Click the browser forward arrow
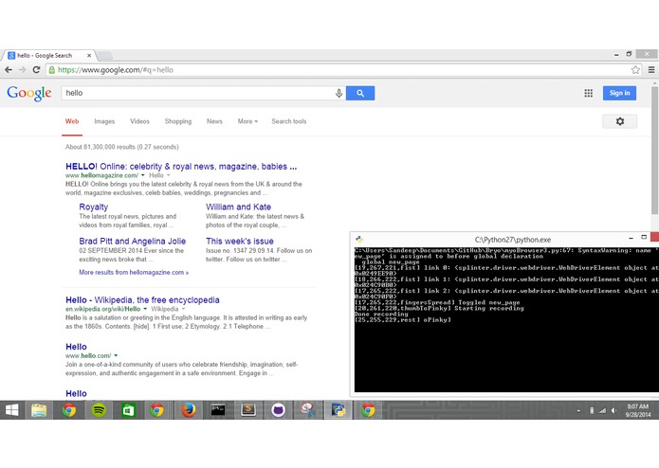 [22, 70]
